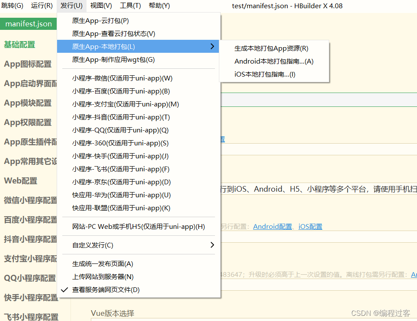
Task: Publish 小程序-支付宝(仅适用于uni-app)(M)
Action: (x=138, y=104)
